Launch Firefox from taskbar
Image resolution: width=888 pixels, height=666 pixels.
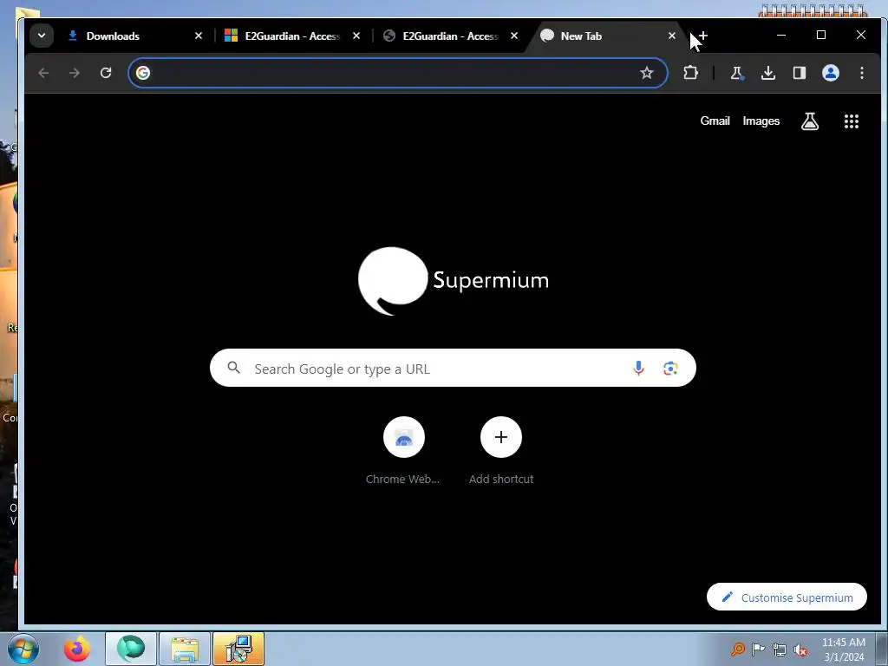click(x=76, y=649)
